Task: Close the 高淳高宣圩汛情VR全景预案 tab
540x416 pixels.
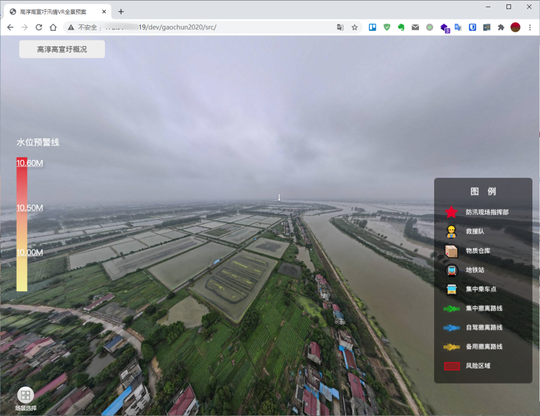Action: (x=104, y=12)
